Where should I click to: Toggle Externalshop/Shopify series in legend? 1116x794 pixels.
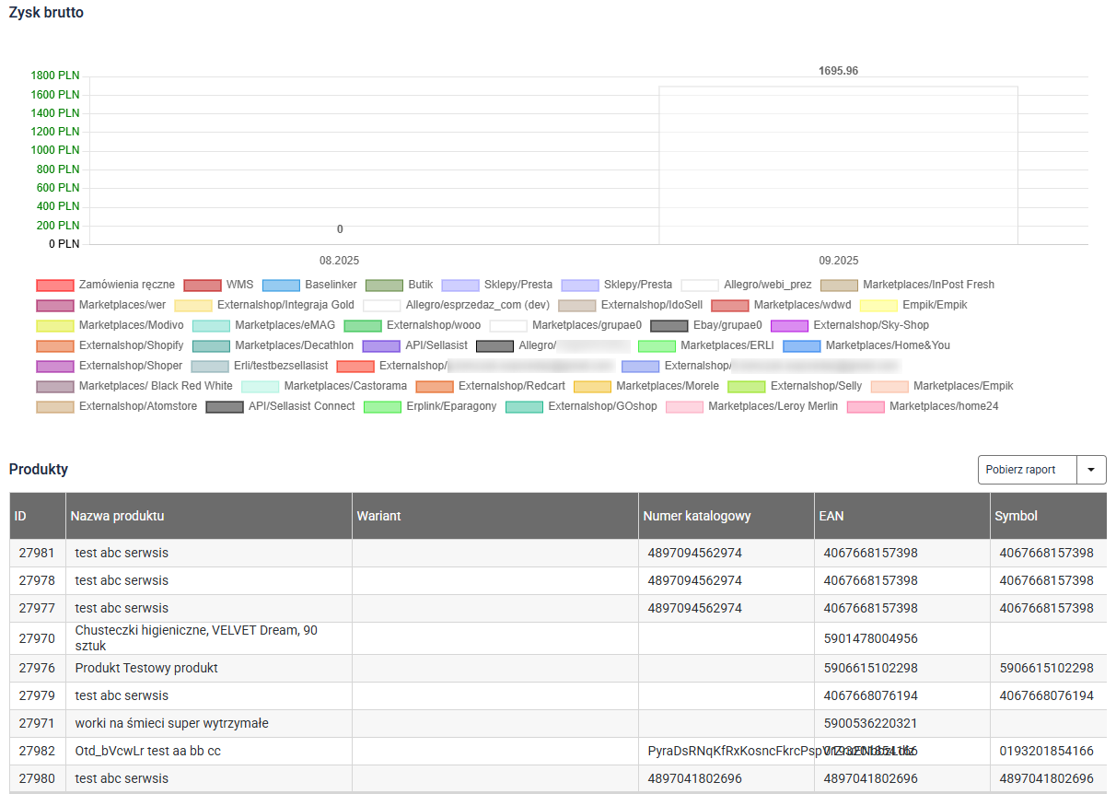[x=55, y=346]
